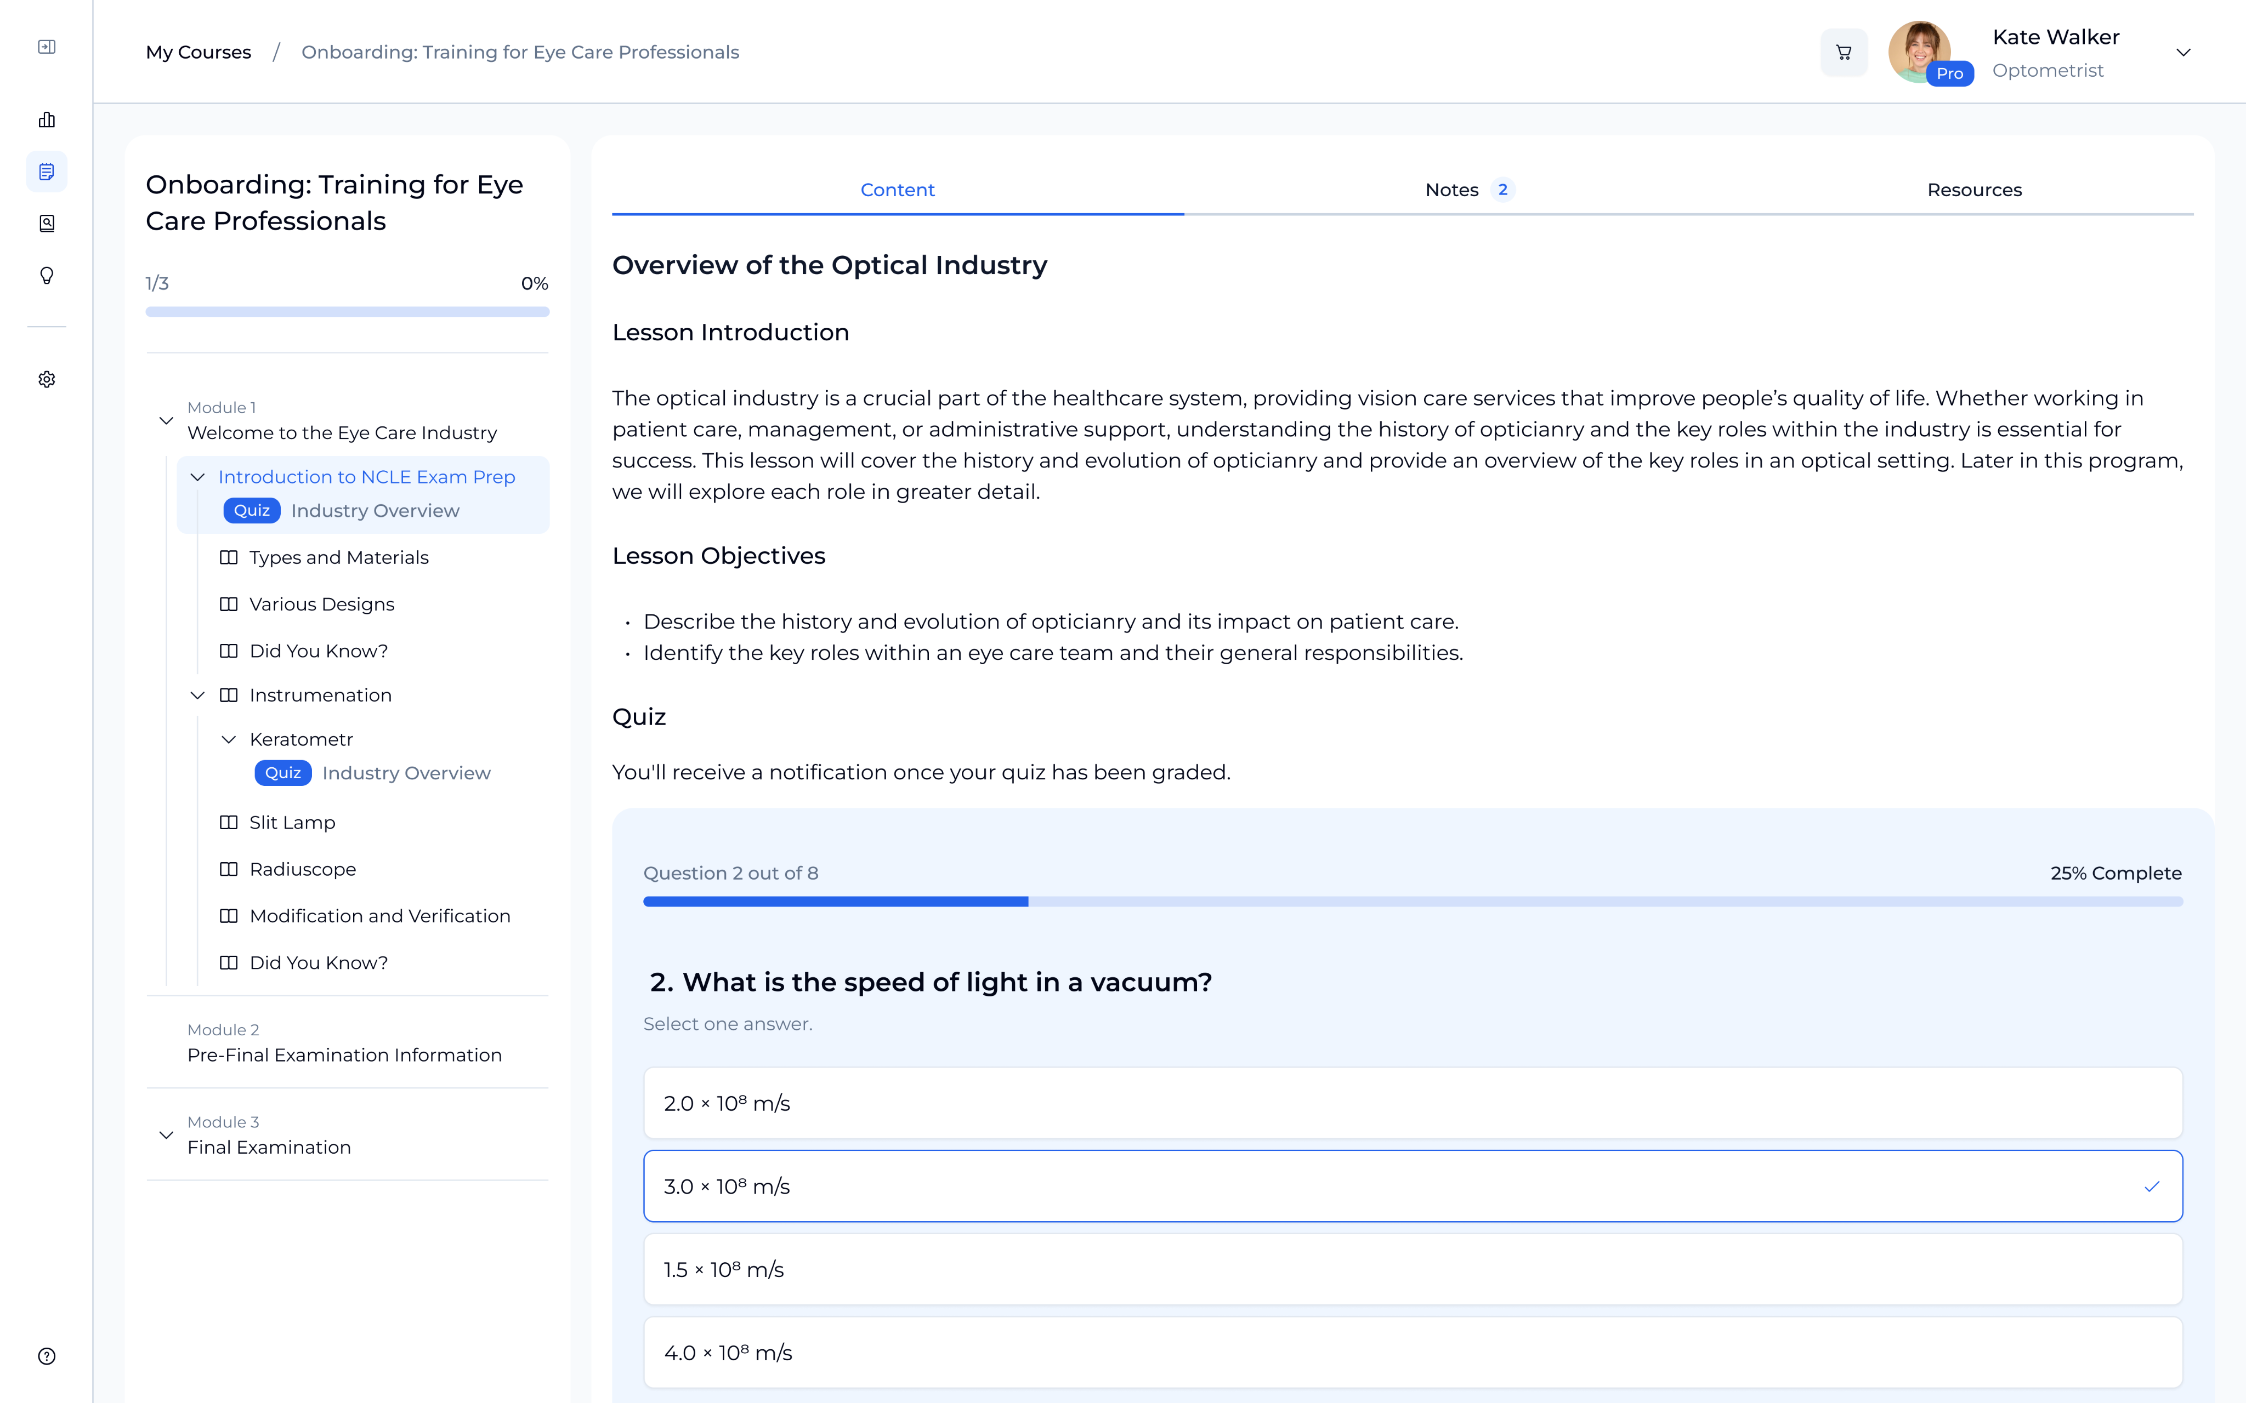Click the certificate search sidebar icon
The height and width of the screenshot is (1403, 2246).
(x=47, y=224)
